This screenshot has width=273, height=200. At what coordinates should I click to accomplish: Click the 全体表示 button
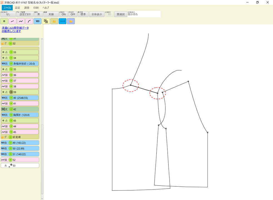click(97, 14)
